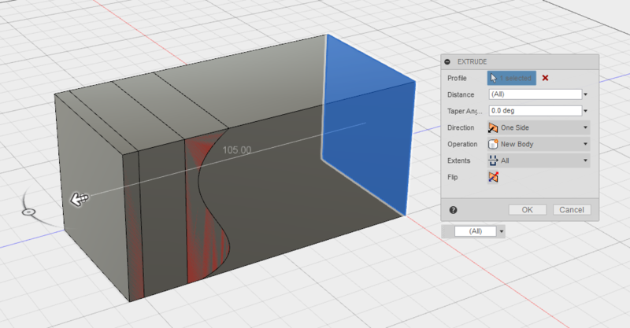This screenshot has height=328, width=630.
Task: Open the floating (All) box dropdown arrow
Action: point(501,232)
